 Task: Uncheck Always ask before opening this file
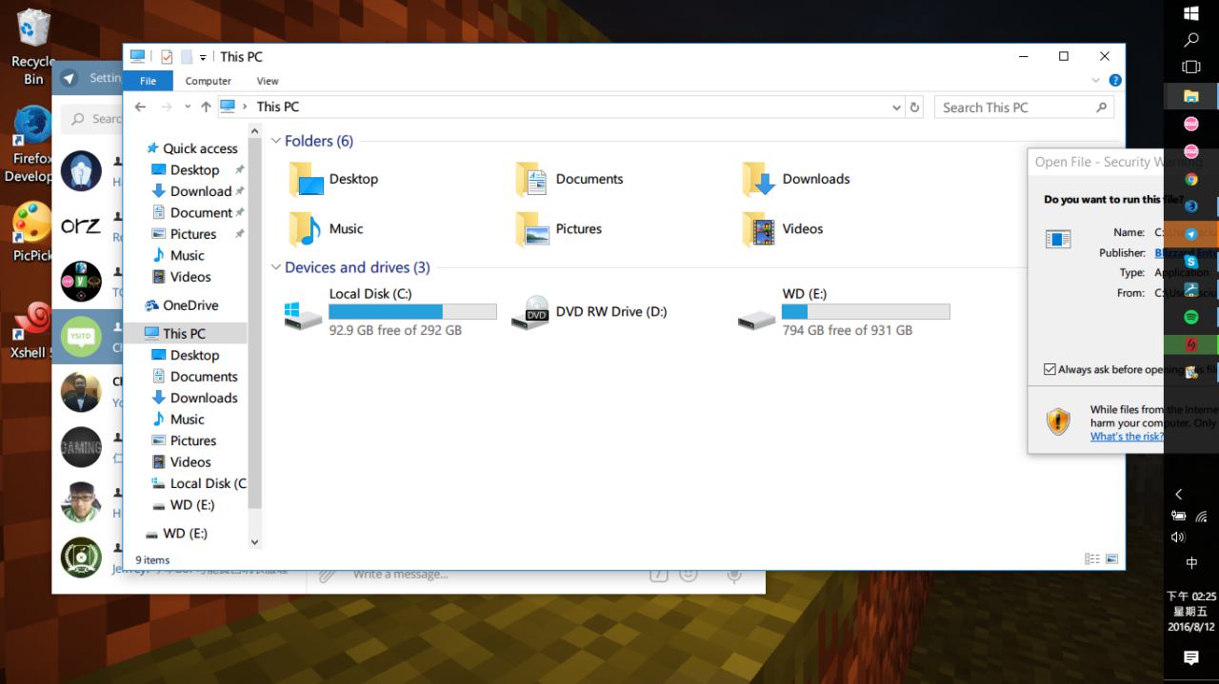[x=1049, y=369]
